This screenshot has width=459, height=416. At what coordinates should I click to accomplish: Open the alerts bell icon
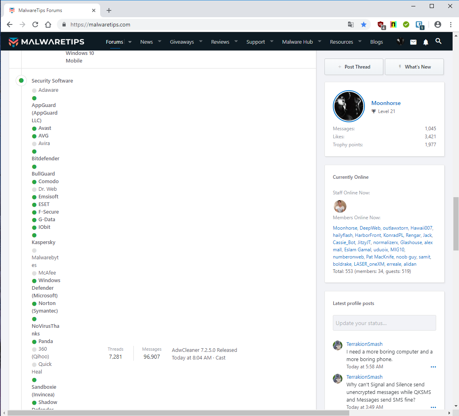(426, 42)
